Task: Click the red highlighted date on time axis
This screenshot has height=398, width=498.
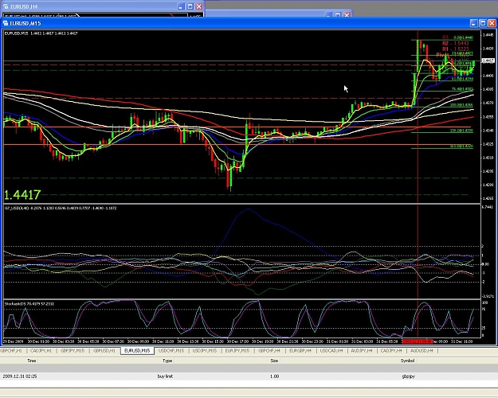Action: pyautogui.click(x=418, y=341)
